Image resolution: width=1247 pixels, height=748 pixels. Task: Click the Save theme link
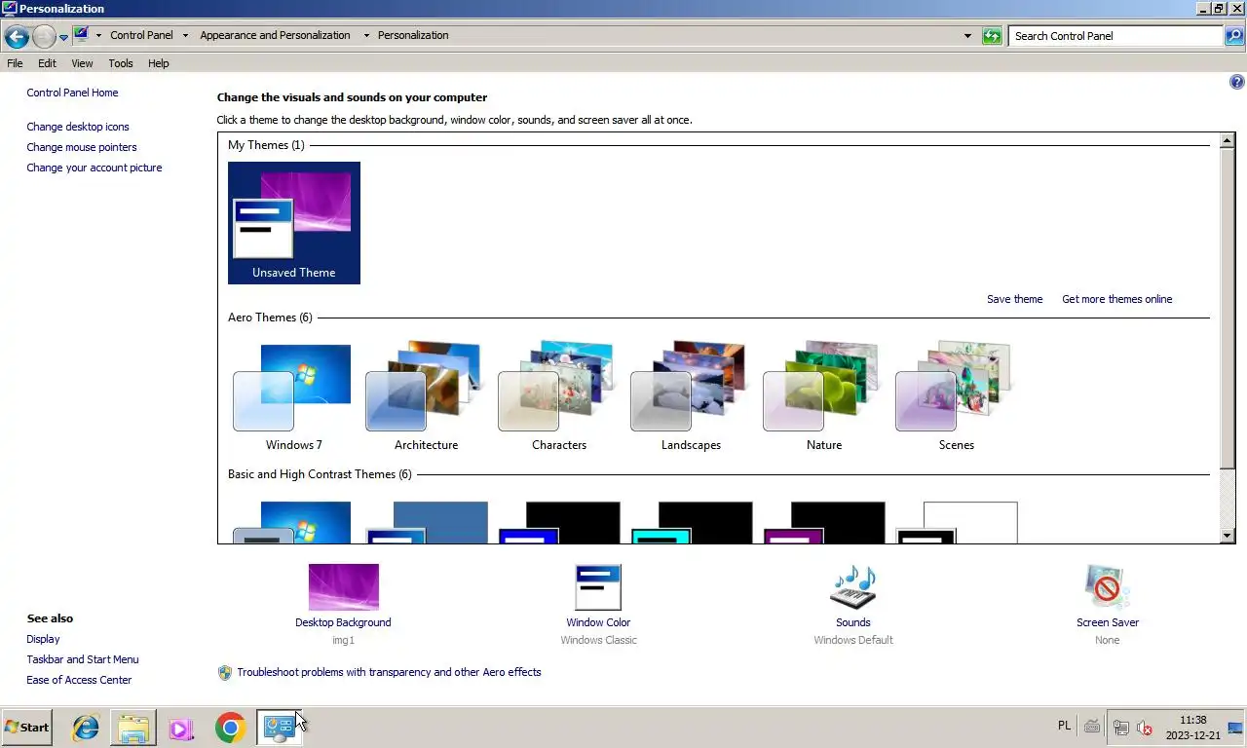[x=1014, y=299]
